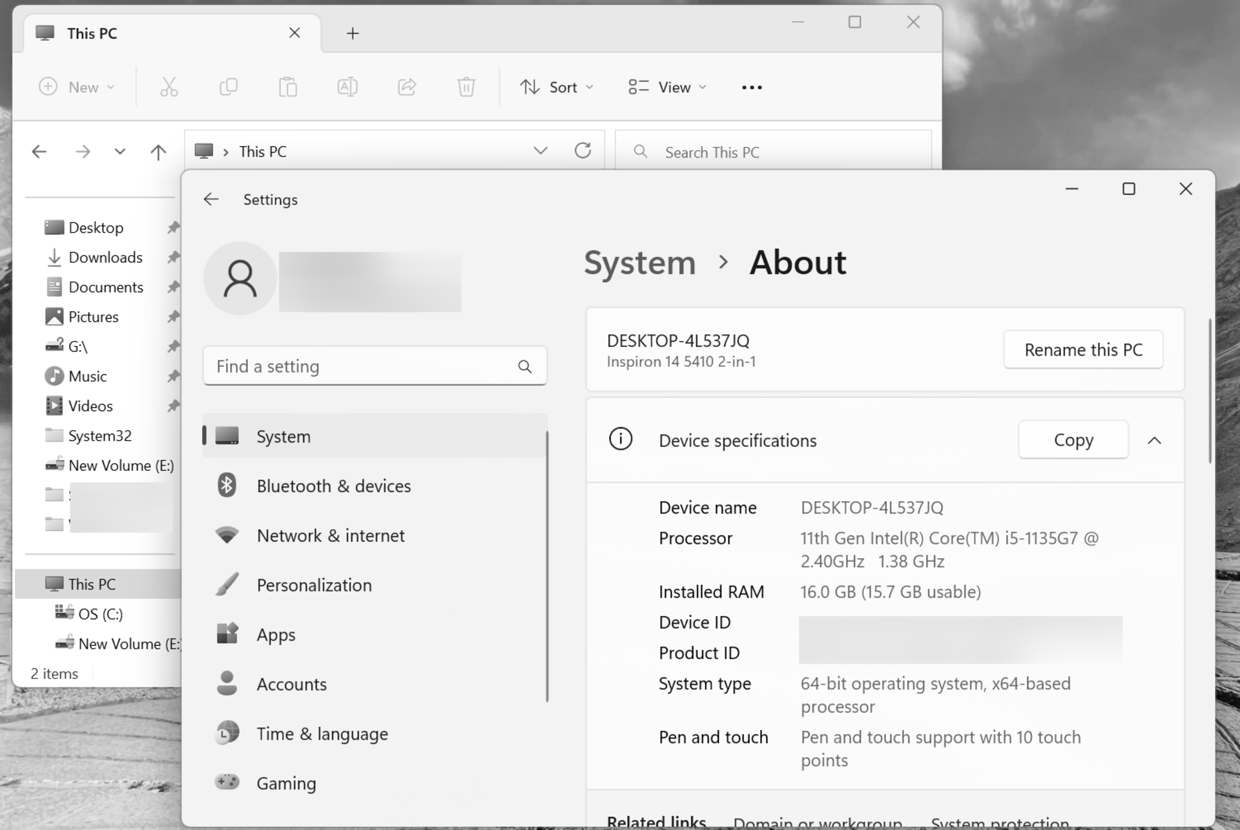The height and width of the screenshot is (830, 1240).
Task: Click the Settings back arrow
Action: 211,200
